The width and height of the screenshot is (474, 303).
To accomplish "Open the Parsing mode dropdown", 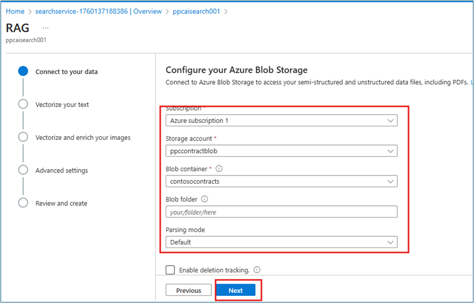I will coord(281,242).
